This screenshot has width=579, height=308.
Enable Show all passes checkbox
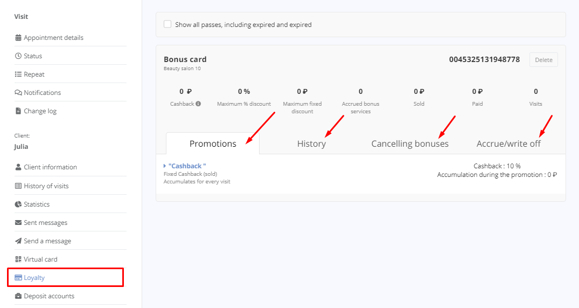[168, 24]
